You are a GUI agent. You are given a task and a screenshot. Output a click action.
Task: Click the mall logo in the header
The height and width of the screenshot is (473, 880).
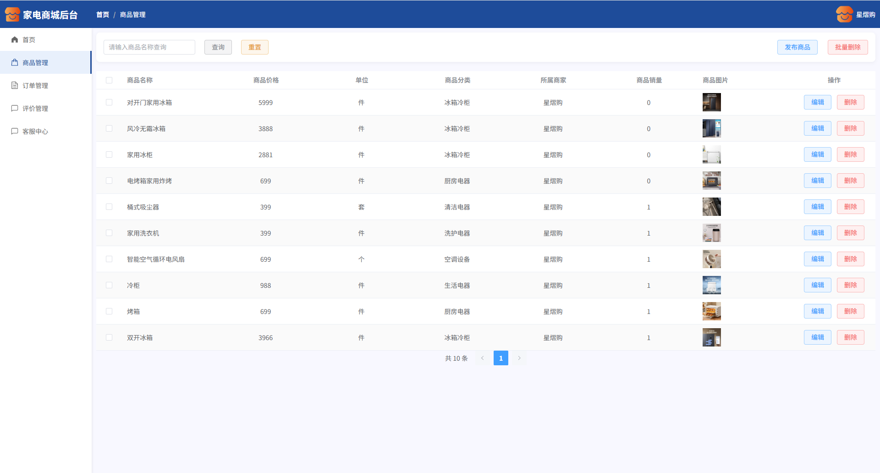point(12,15)
